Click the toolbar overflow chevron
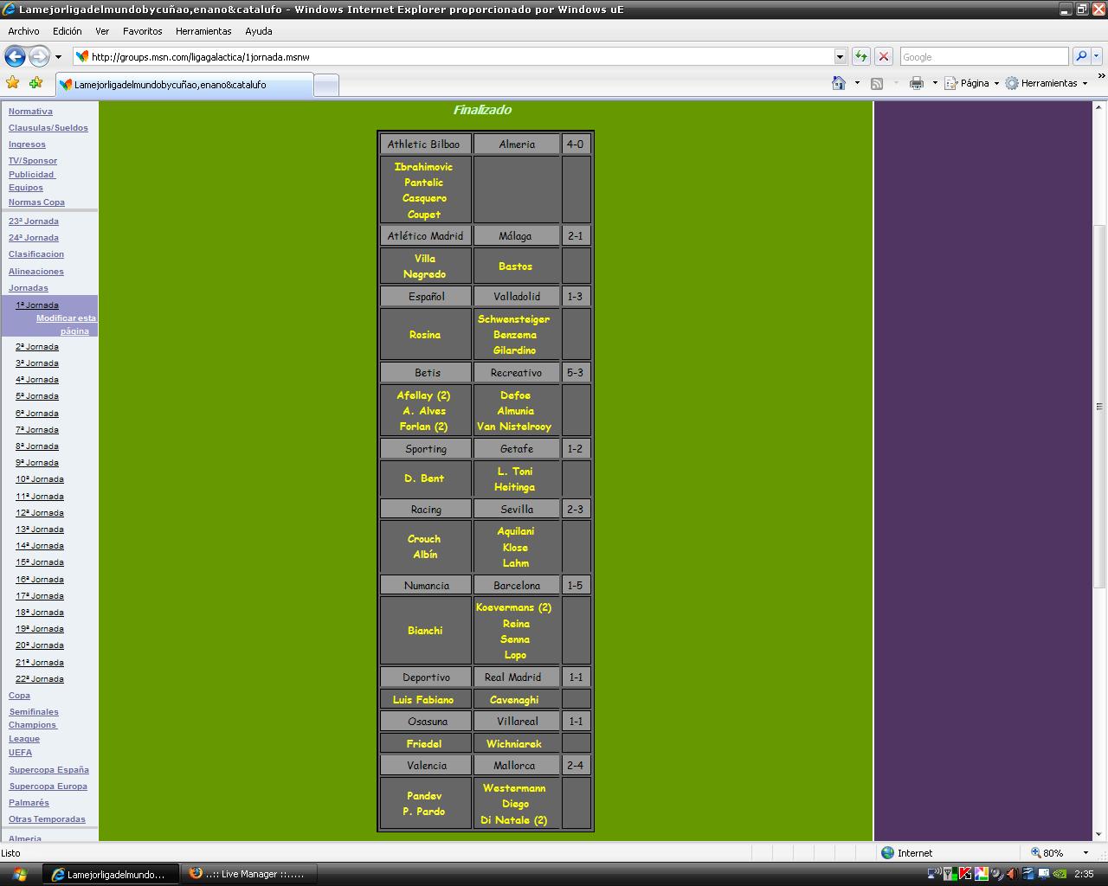This screenshot has height=886, width=1108. click(1101, 77)
